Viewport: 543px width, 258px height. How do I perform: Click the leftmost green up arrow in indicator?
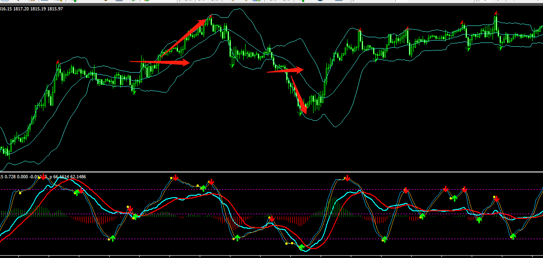(77, 192)
